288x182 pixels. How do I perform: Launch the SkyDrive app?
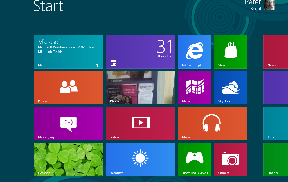tap(230, 88)
